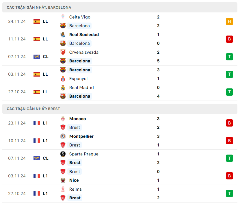
Task: Click the red B badge for Real Sociedad match
Action: click(x=229, y=39)
